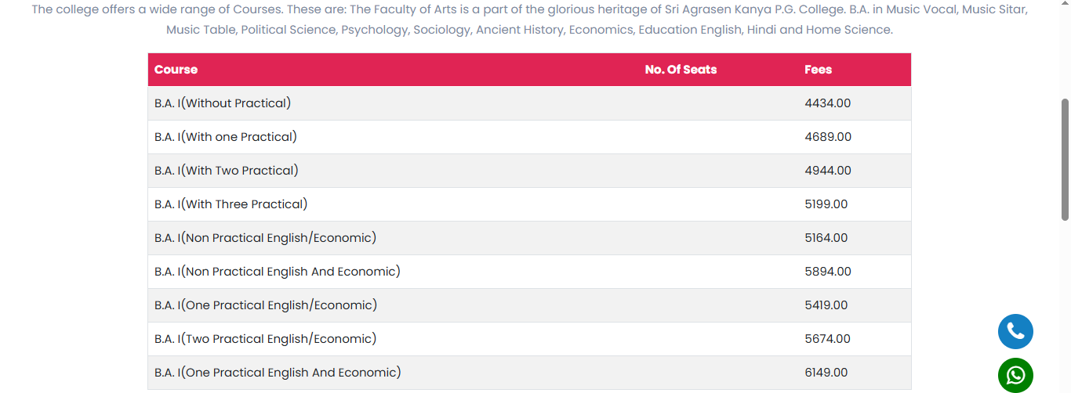
Task: Select B.A. I(One Practical English And Economic)
Action: coord(278,373)
